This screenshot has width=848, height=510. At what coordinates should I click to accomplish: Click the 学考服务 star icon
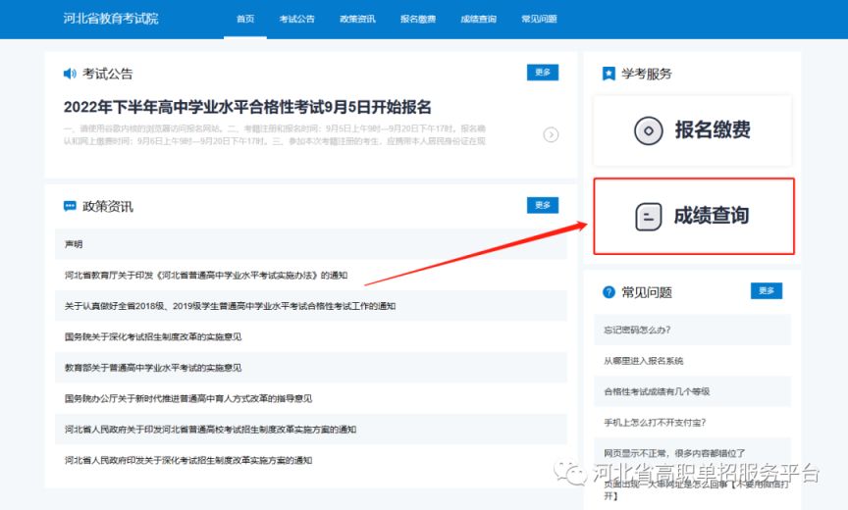609,74
